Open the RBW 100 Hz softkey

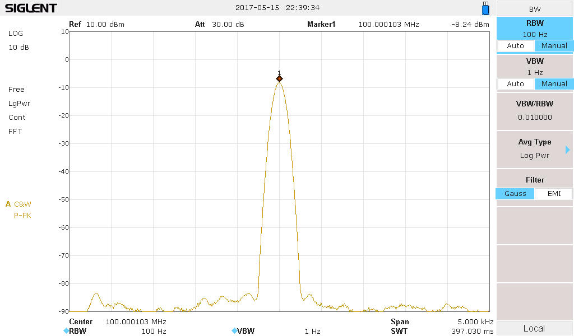coord(534,29)
